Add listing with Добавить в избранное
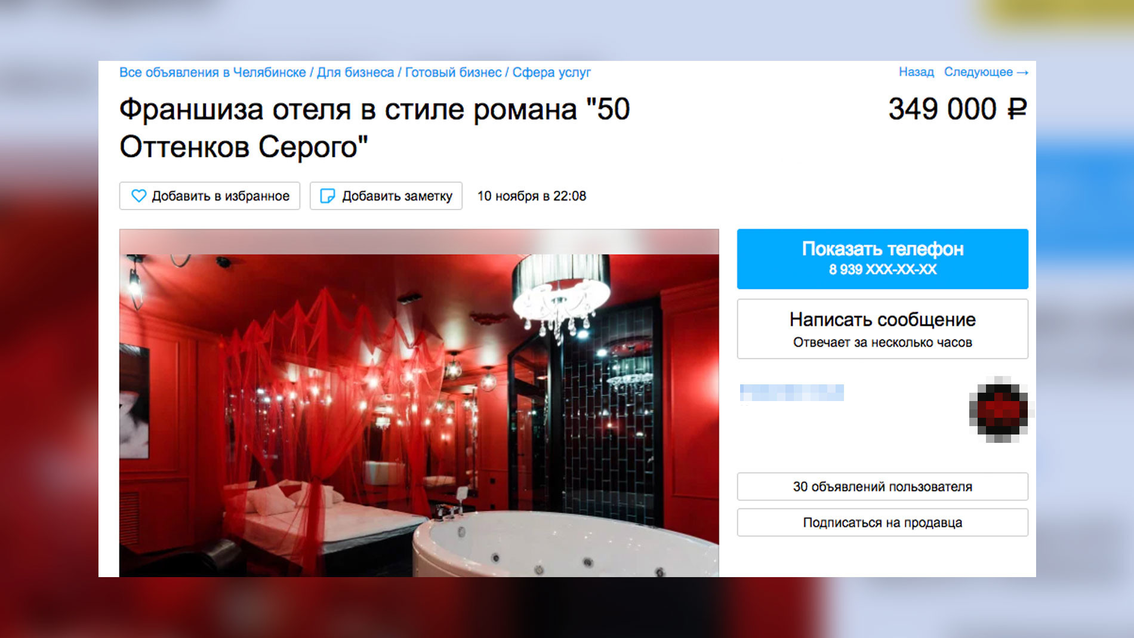 click(x=209, y=196)
